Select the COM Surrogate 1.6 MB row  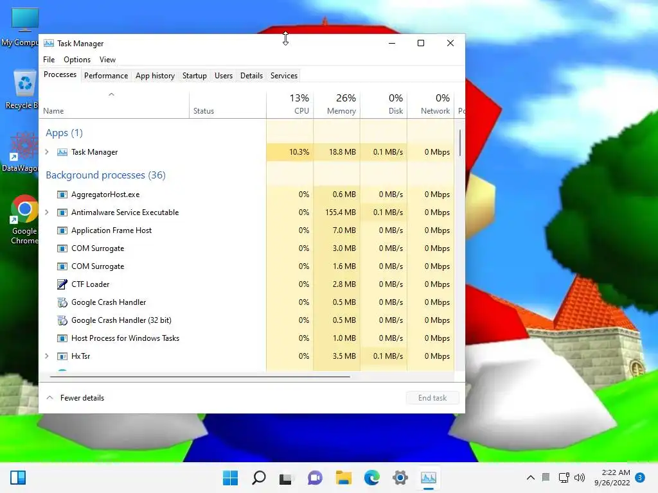pos(247,266)
